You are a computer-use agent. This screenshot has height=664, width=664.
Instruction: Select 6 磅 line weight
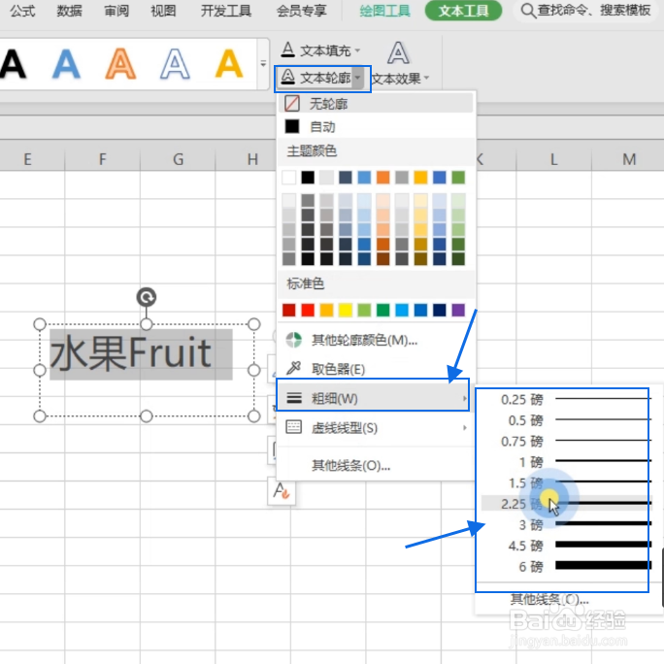tap(566, 566)
